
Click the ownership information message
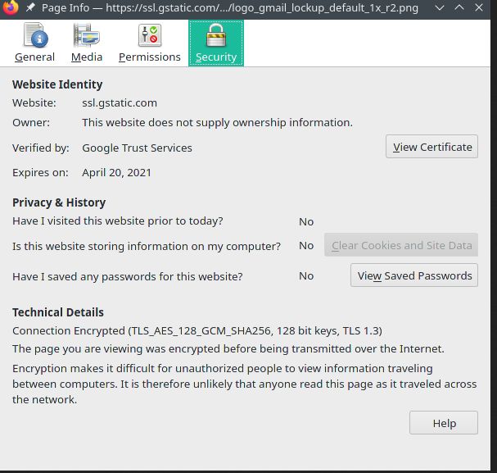(217, 123)
